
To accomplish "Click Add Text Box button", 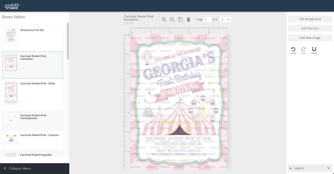I will tap(310, 28).
